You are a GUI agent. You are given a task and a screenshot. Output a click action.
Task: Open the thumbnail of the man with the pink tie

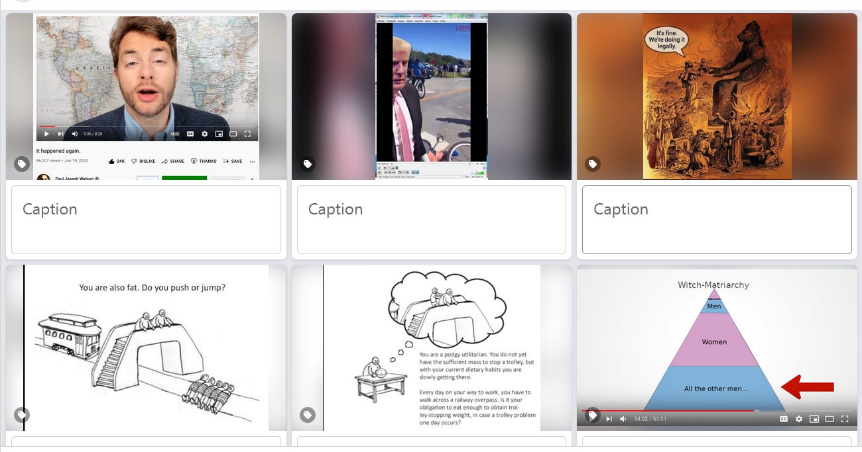pyautogui.click(x=432, y=97)
